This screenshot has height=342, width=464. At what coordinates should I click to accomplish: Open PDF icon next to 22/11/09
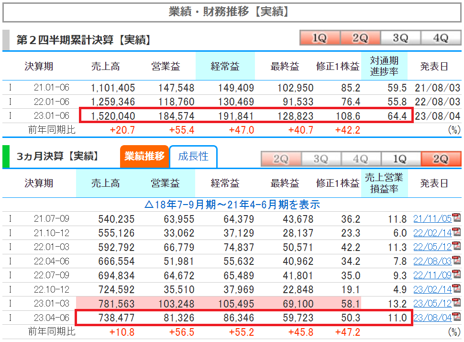[457, 274]
